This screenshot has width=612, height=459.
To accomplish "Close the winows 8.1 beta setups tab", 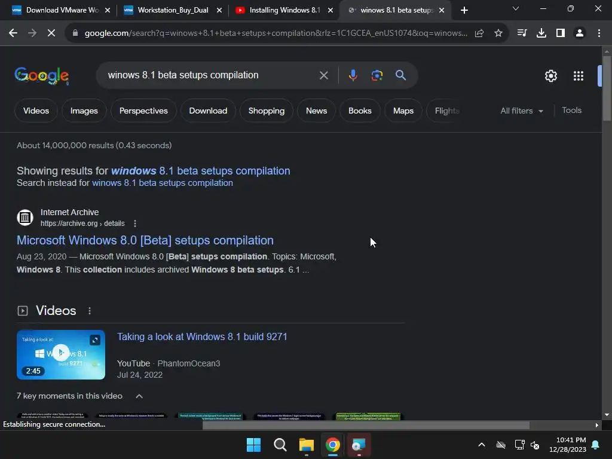I will tap(442, 10).
